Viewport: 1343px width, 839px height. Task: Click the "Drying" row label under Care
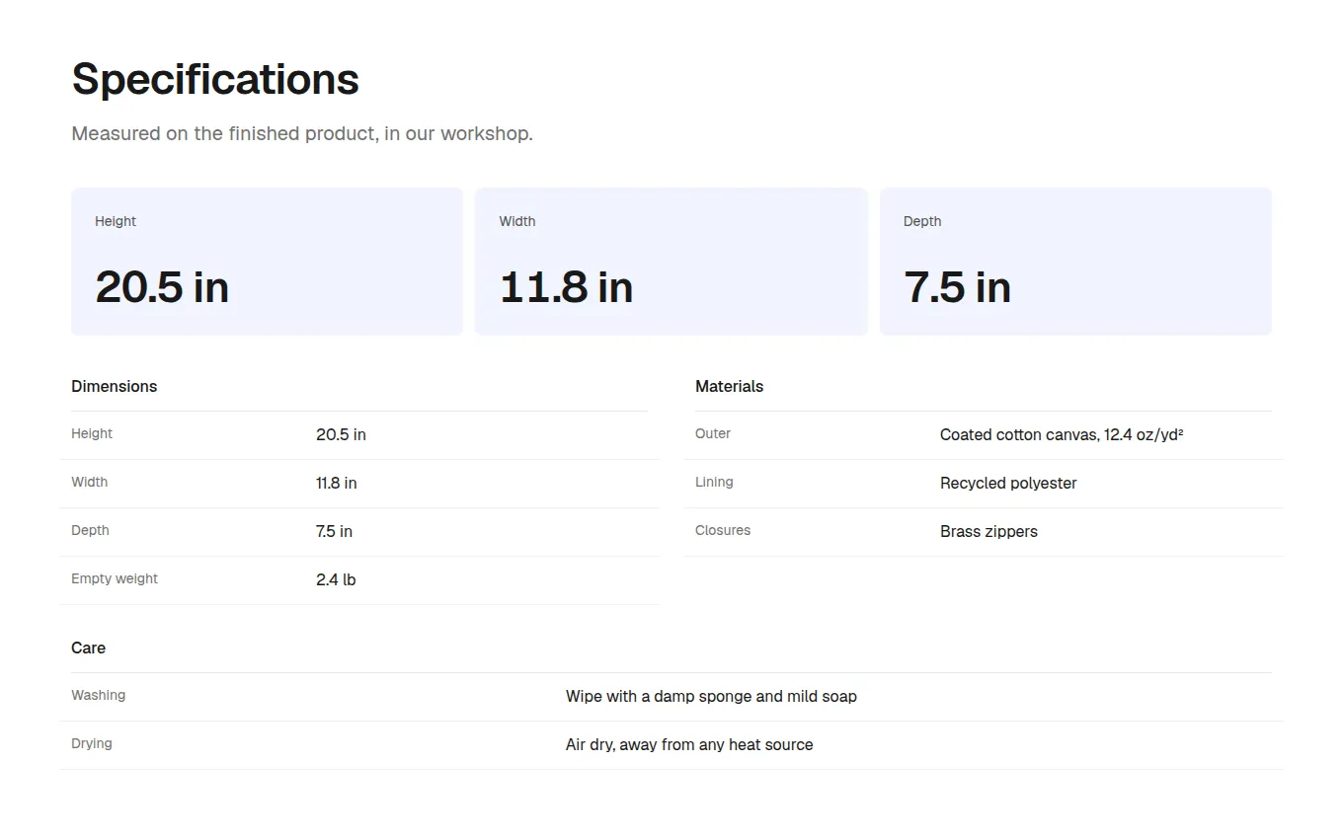click(x=92, y=743)
